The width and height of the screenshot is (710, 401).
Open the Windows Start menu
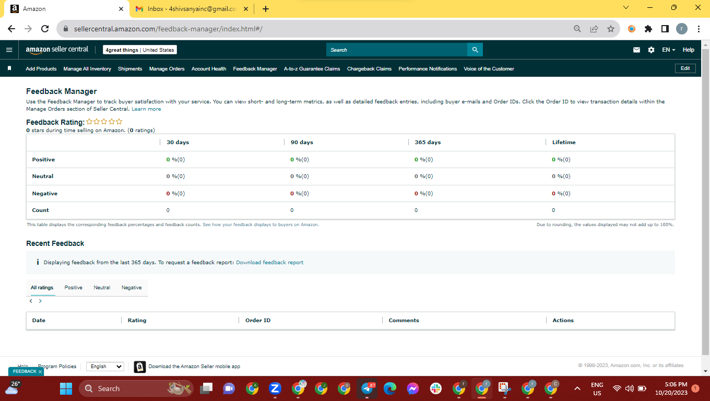coord(66,388)
